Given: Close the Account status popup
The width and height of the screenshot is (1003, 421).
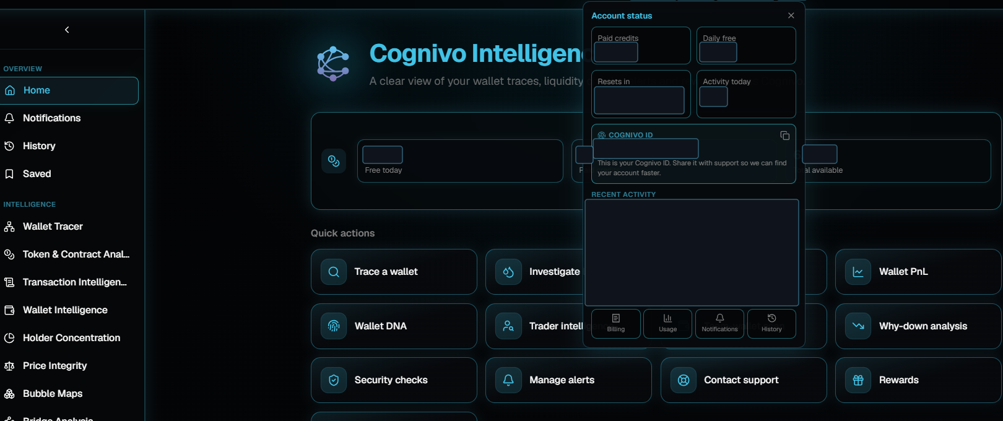Looking at the screenshot, I should click(791, 15).
